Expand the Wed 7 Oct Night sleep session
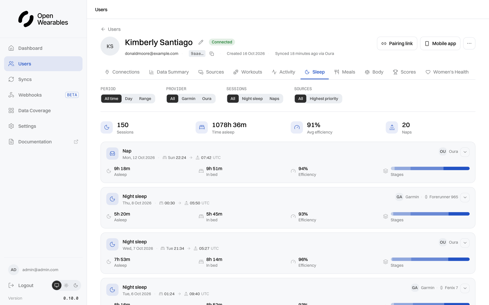Image resolution: width=489 pixels, height=305 pixels. [465, 243]
